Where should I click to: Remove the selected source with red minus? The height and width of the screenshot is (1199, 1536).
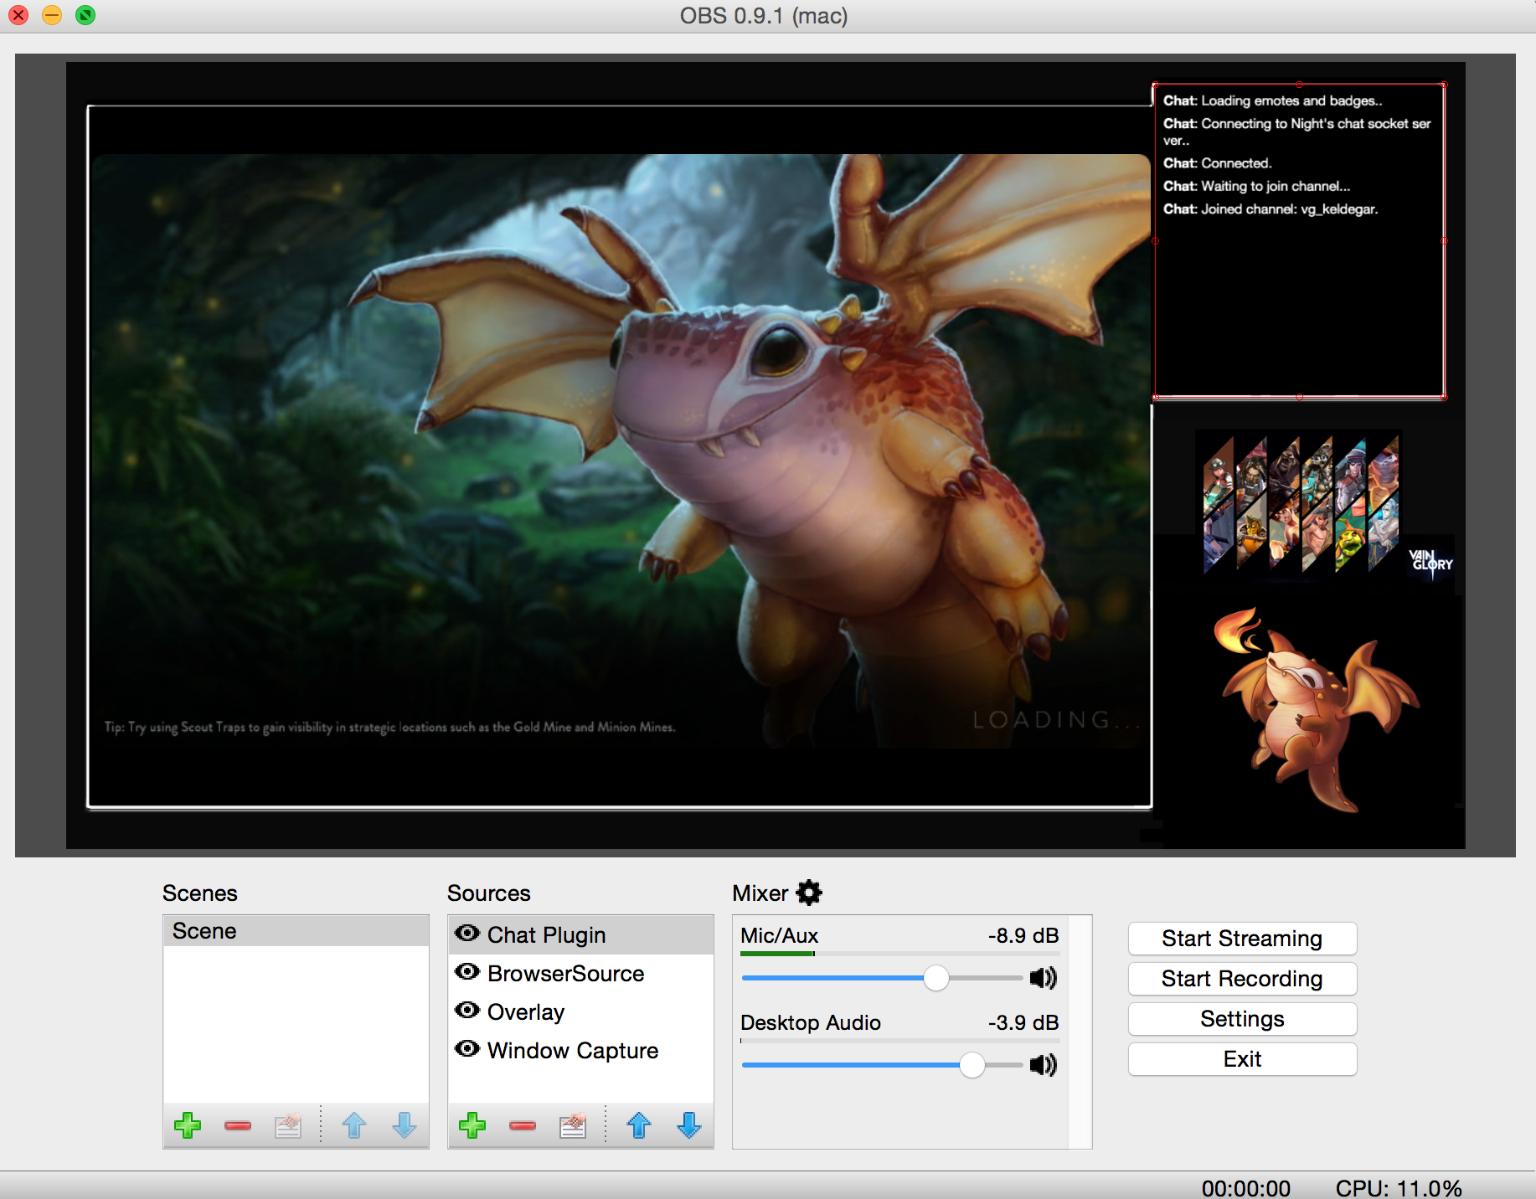point(523,1125)
